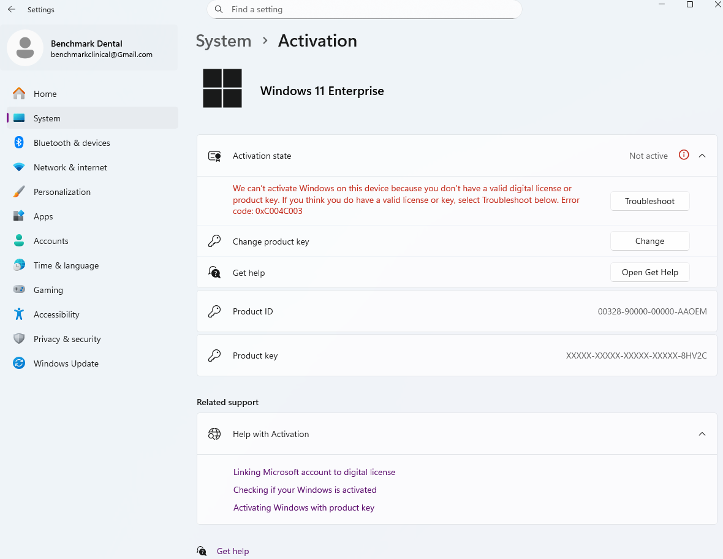Viewport: 723px width, 559px height.
Task: Collapse the Activation state section
Action: point(702,156)
